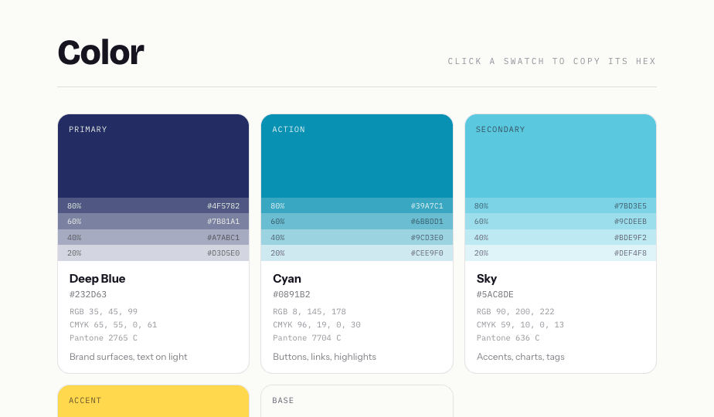Click the #232D63 hex value
The width and height of the screenshot is (714, 417).
tap(88, 294)
